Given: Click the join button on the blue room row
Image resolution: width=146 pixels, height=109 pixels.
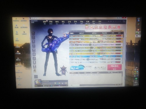Looking at the screenshot, I should coord(118,56).
